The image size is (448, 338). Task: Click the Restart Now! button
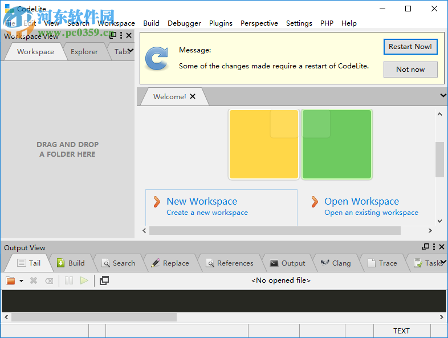point(410,47)
